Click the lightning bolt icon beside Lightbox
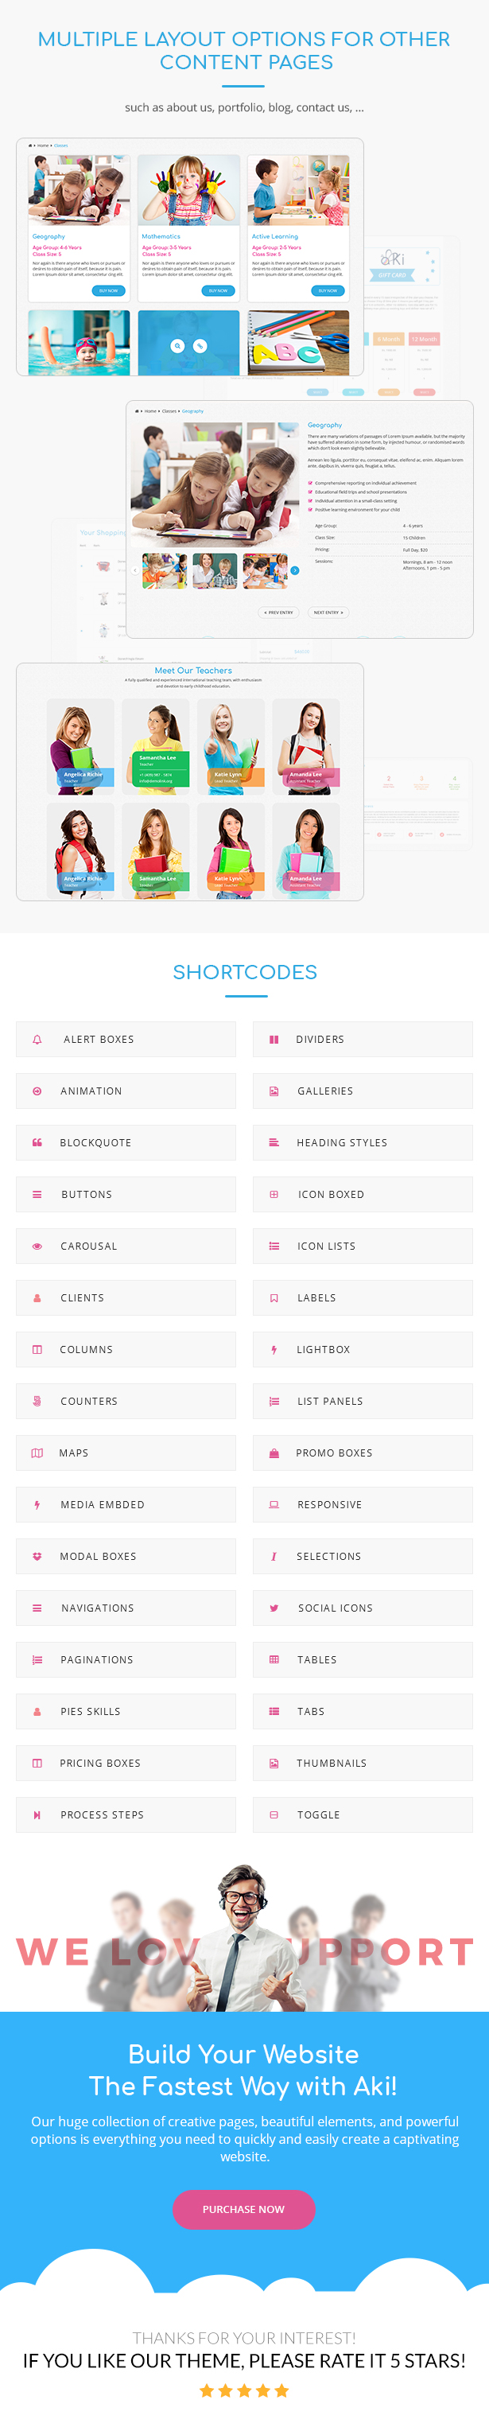This screenshot has height=2423, width=489. click(274, 1350)
